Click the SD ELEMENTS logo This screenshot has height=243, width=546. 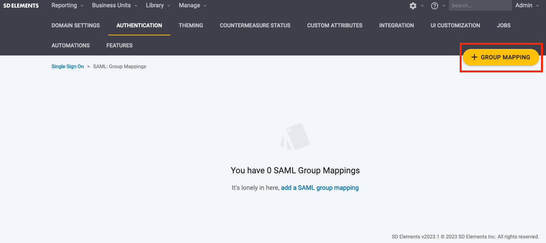(x=21, y=5)
